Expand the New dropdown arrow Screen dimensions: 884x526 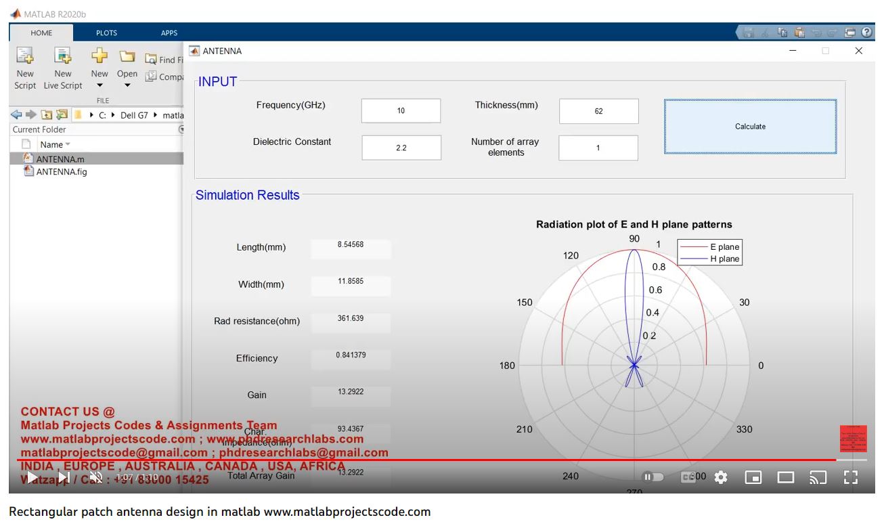tap(100, 86)
